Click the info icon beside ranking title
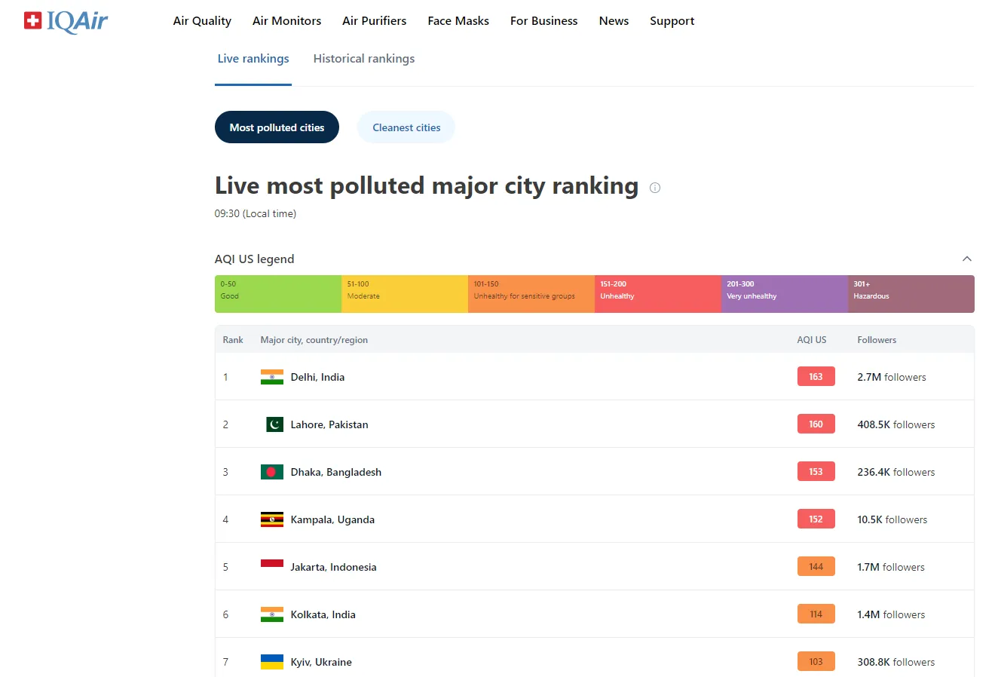 tap(655, 188)
